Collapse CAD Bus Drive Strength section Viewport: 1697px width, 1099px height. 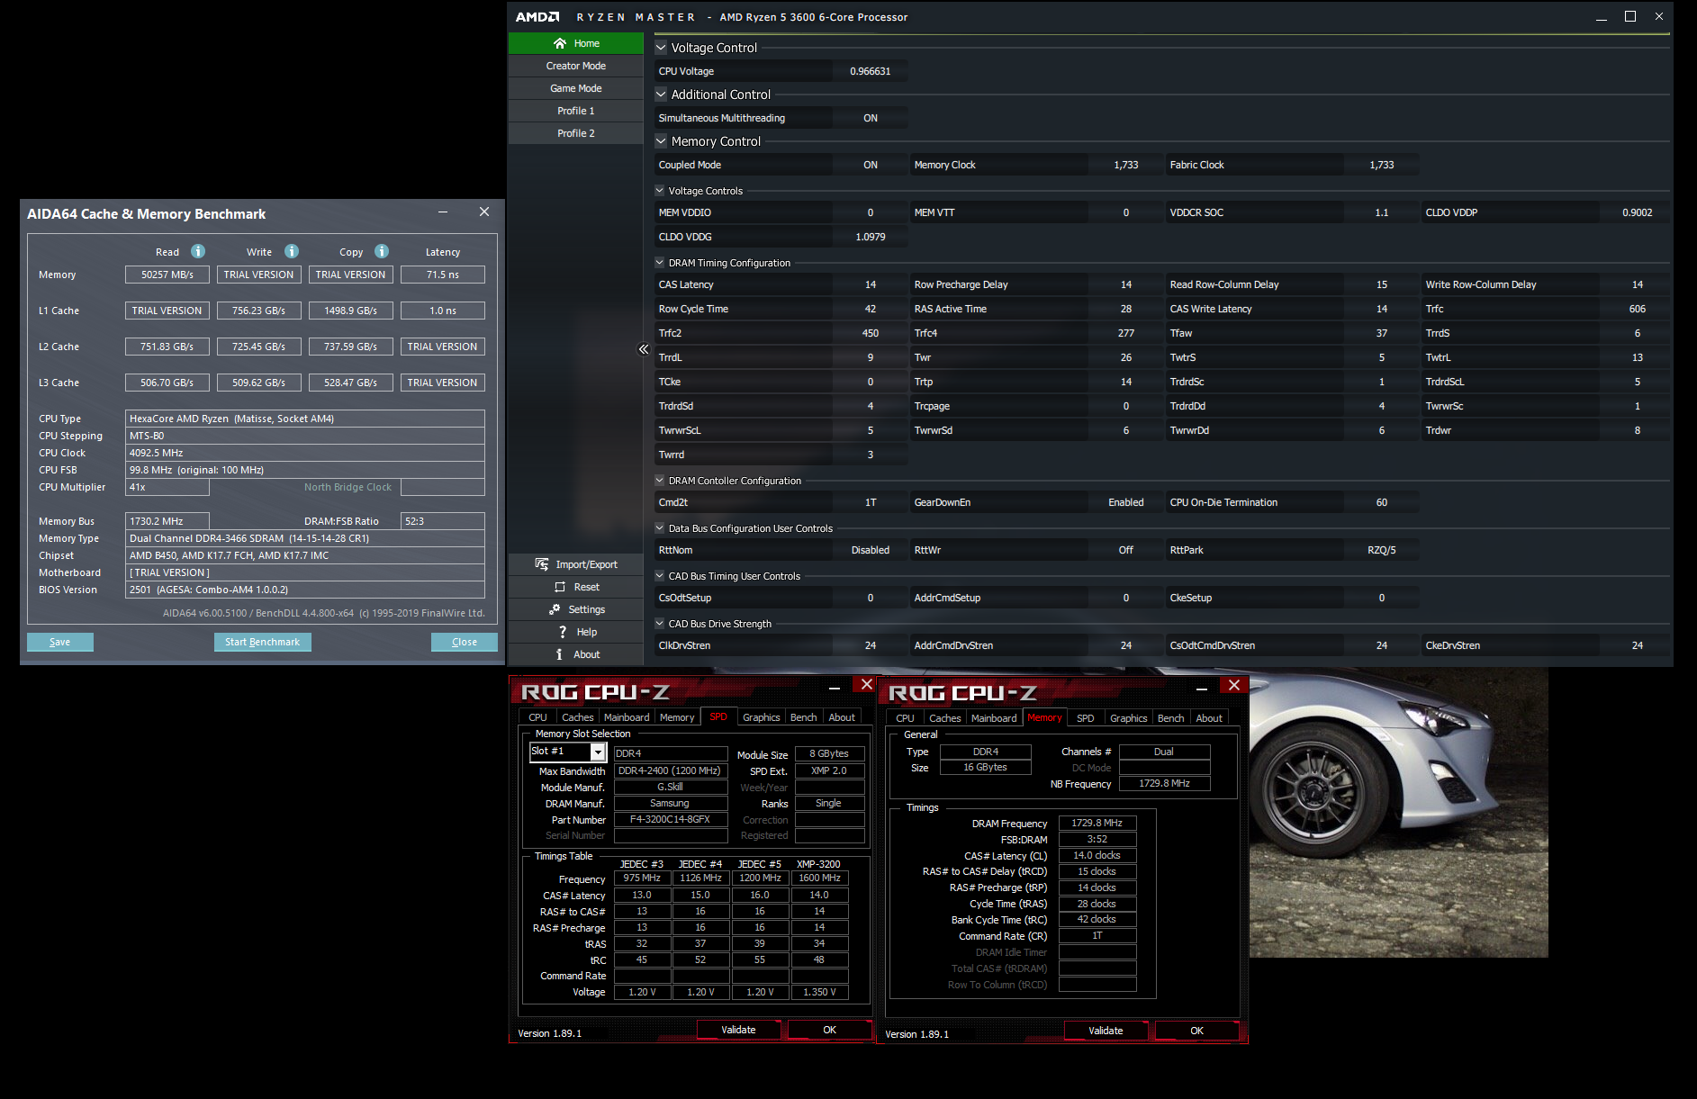659,624
